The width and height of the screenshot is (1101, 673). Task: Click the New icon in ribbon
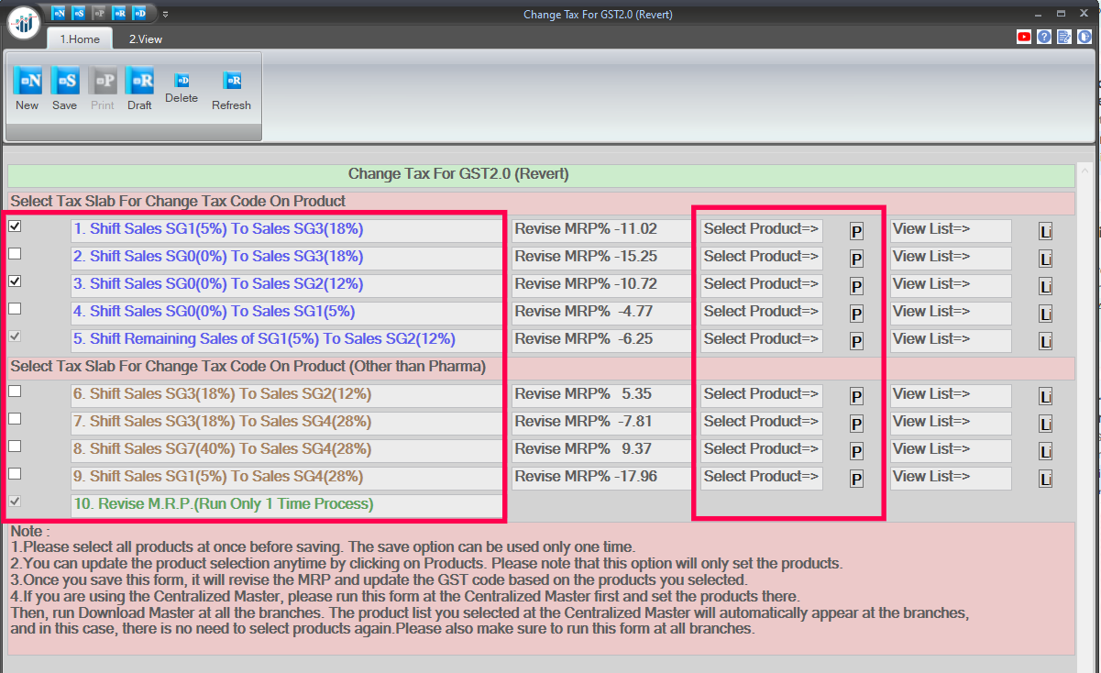(28, 82)
